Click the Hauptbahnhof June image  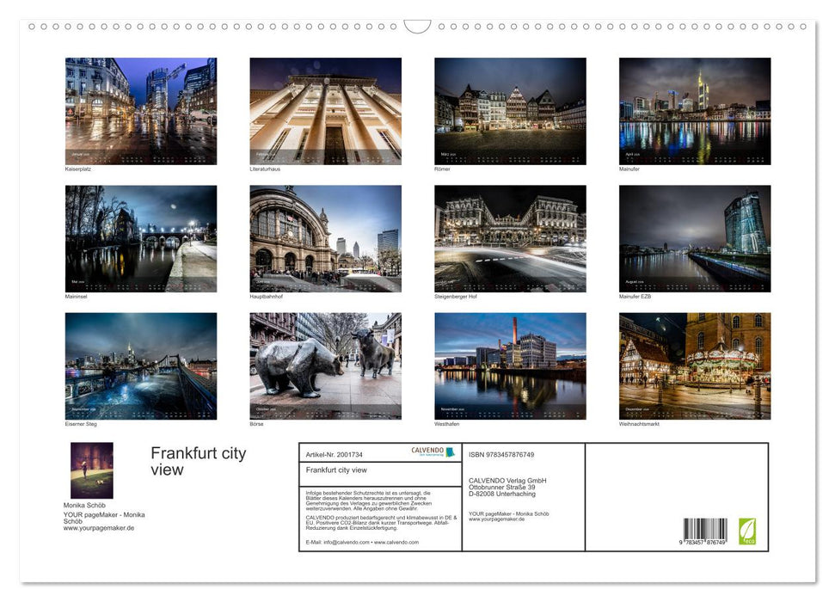[325, 237]
